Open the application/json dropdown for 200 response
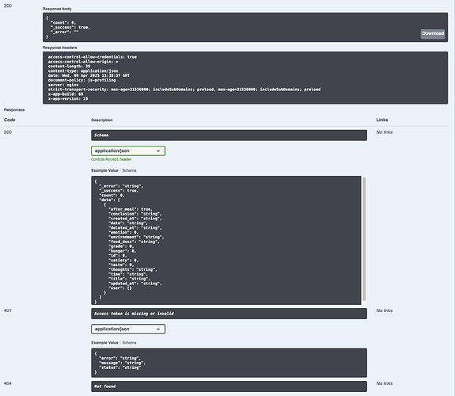The height and width of the screenshot is (396, 455). pos(128,150)
